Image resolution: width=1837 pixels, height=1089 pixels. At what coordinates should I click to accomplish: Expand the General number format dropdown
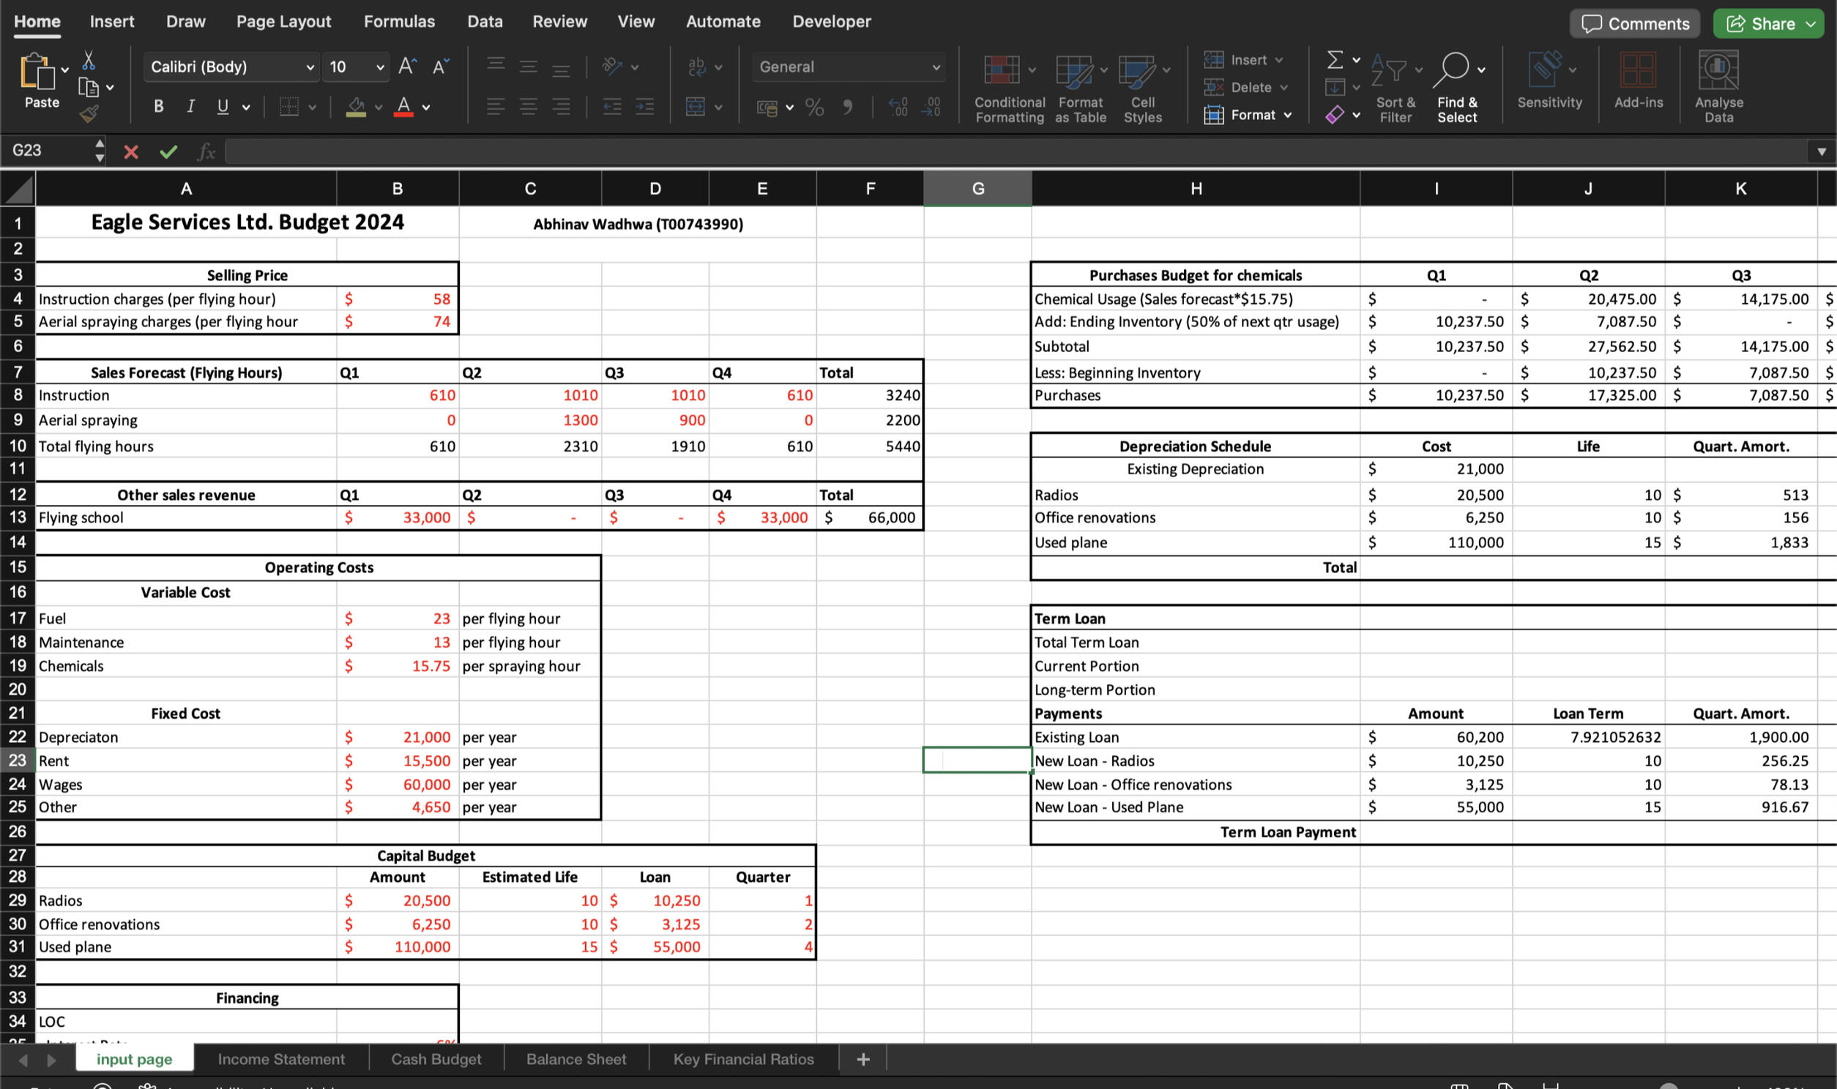(x=936, y=67)
